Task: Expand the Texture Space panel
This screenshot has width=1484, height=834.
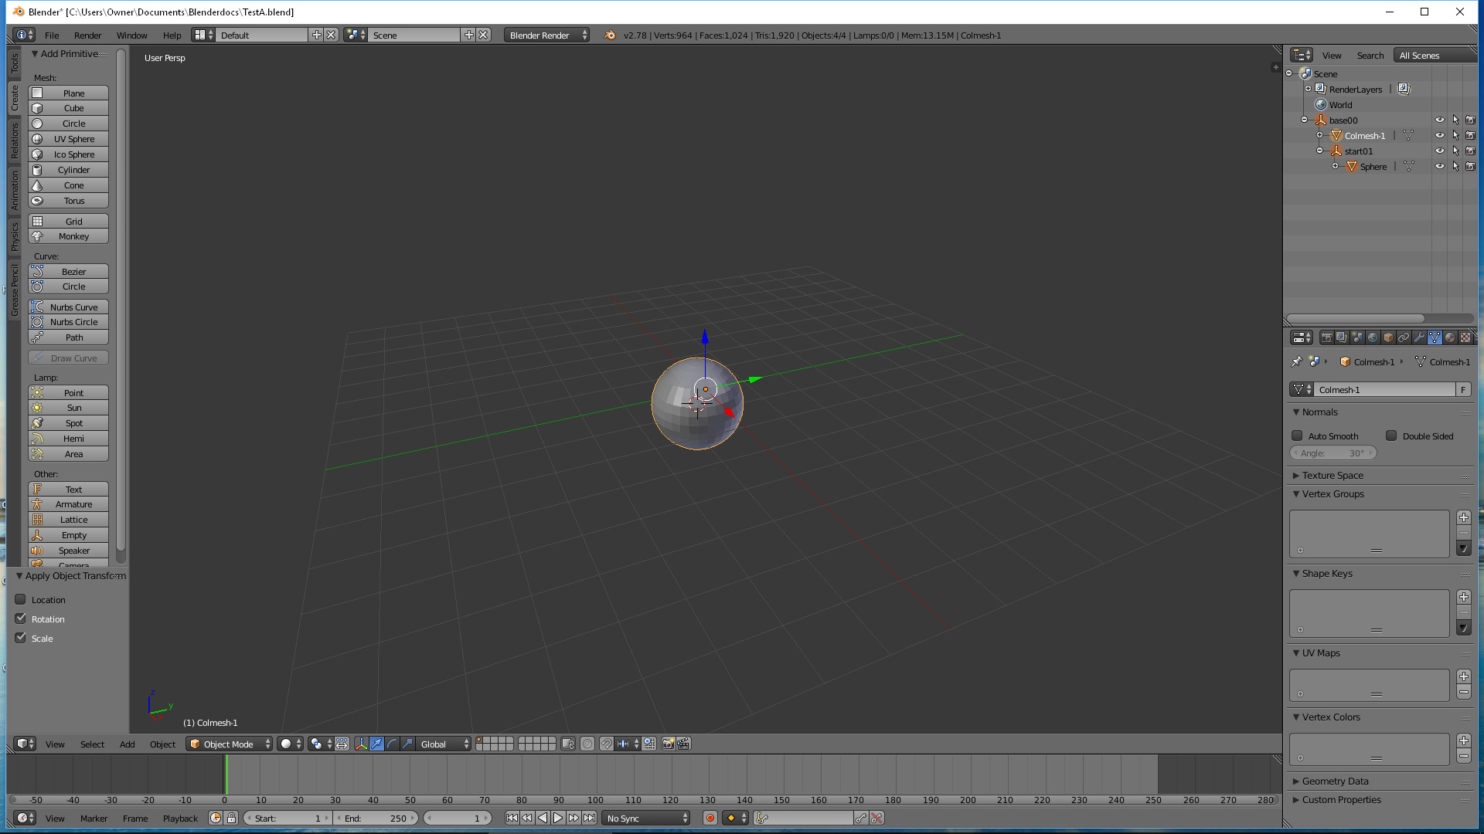Action: coord(1332,475)
